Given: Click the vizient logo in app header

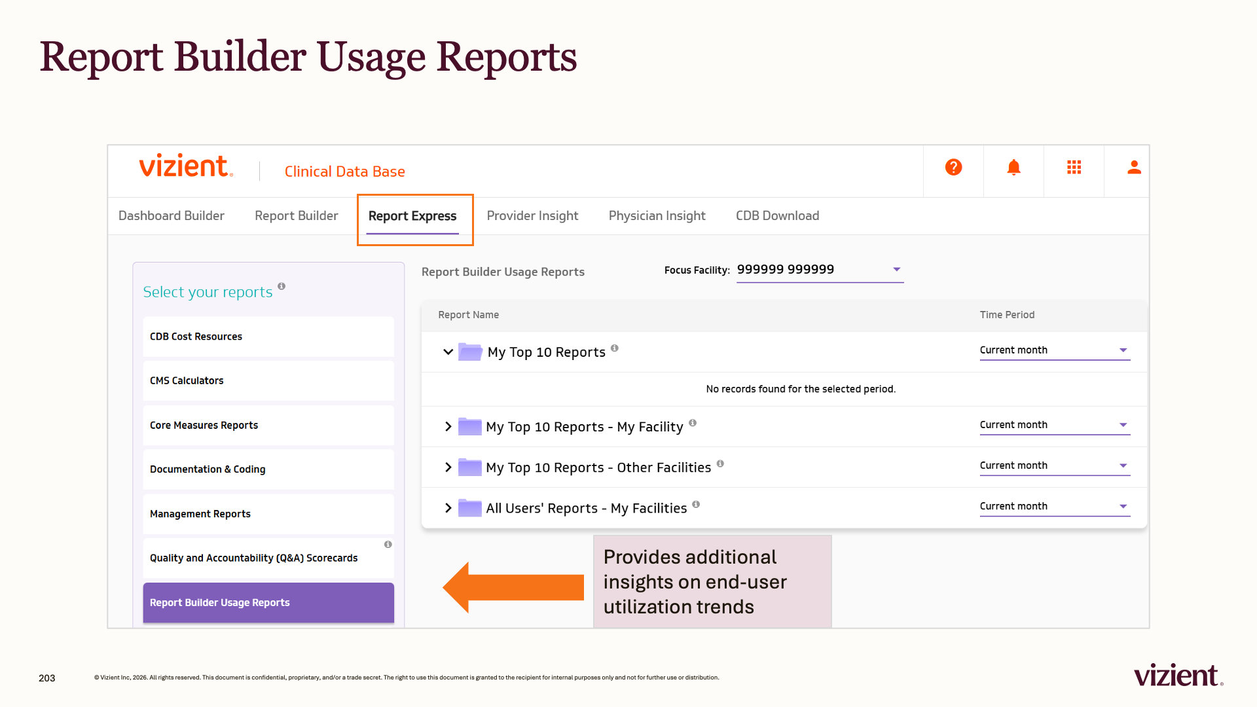Looking at the screenshot, I should (186, 166).
